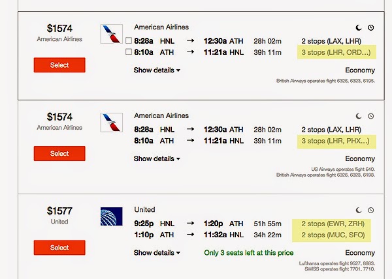
Task: Click the clock icon in the United result
Action: pyautogui.click(x=370, y=210)
